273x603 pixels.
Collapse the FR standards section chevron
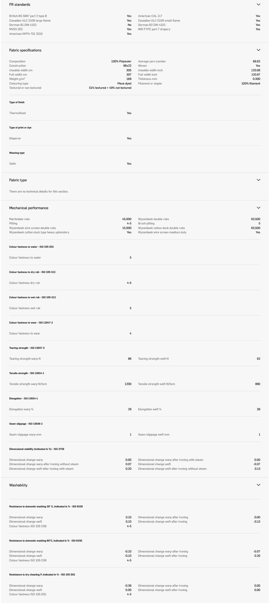[x=258, y=5]
